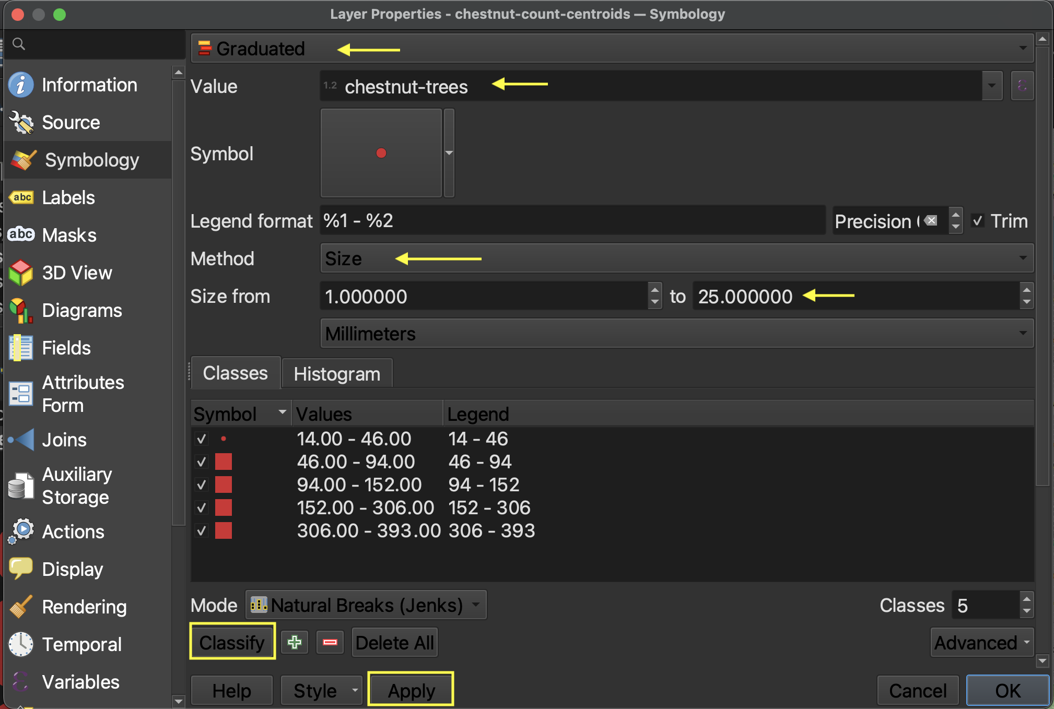
Task: Click the green add class button
Action: pos(295,642)
